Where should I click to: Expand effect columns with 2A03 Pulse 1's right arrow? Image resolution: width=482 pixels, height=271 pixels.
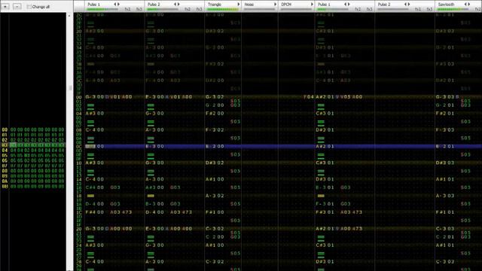point(118,5)
